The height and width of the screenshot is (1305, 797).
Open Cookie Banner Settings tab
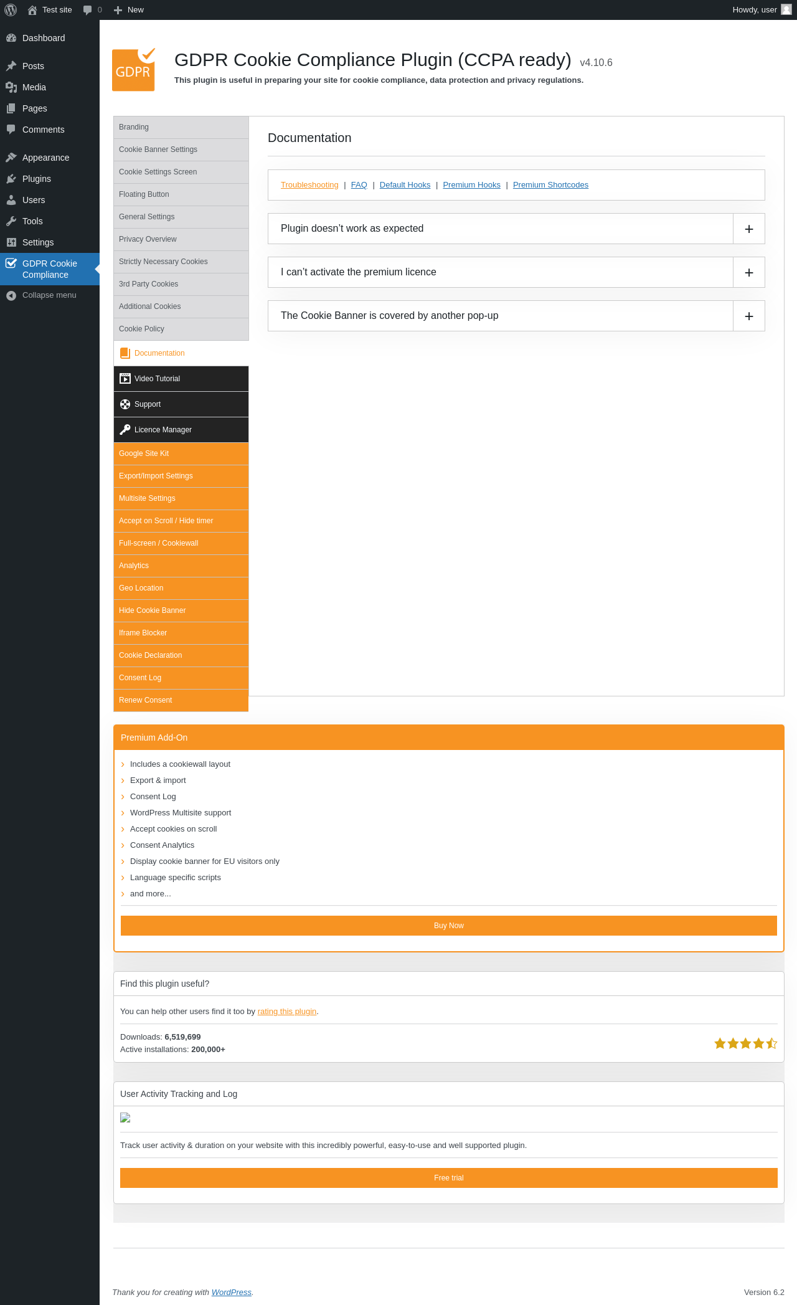(x=181, y=149)
